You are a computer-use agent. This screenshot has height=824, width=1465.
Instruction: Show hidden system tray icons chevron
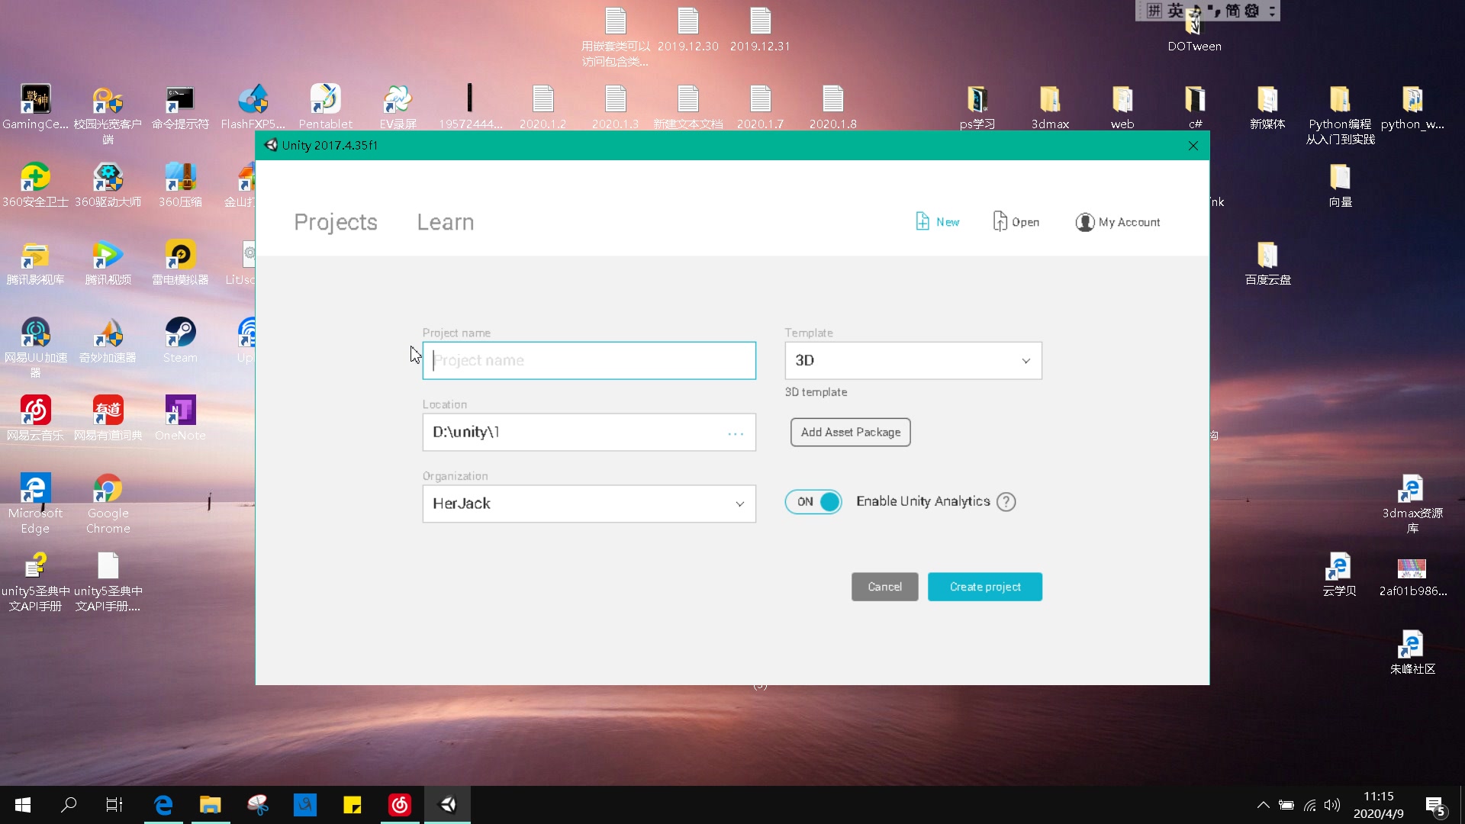click(x=1263, y=805)
